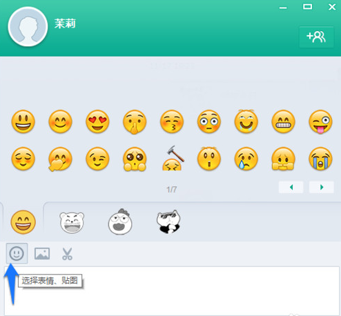Pick the blushing smile emoji
The width and height of the screenshot is (341, 316).
coord(60,121)
